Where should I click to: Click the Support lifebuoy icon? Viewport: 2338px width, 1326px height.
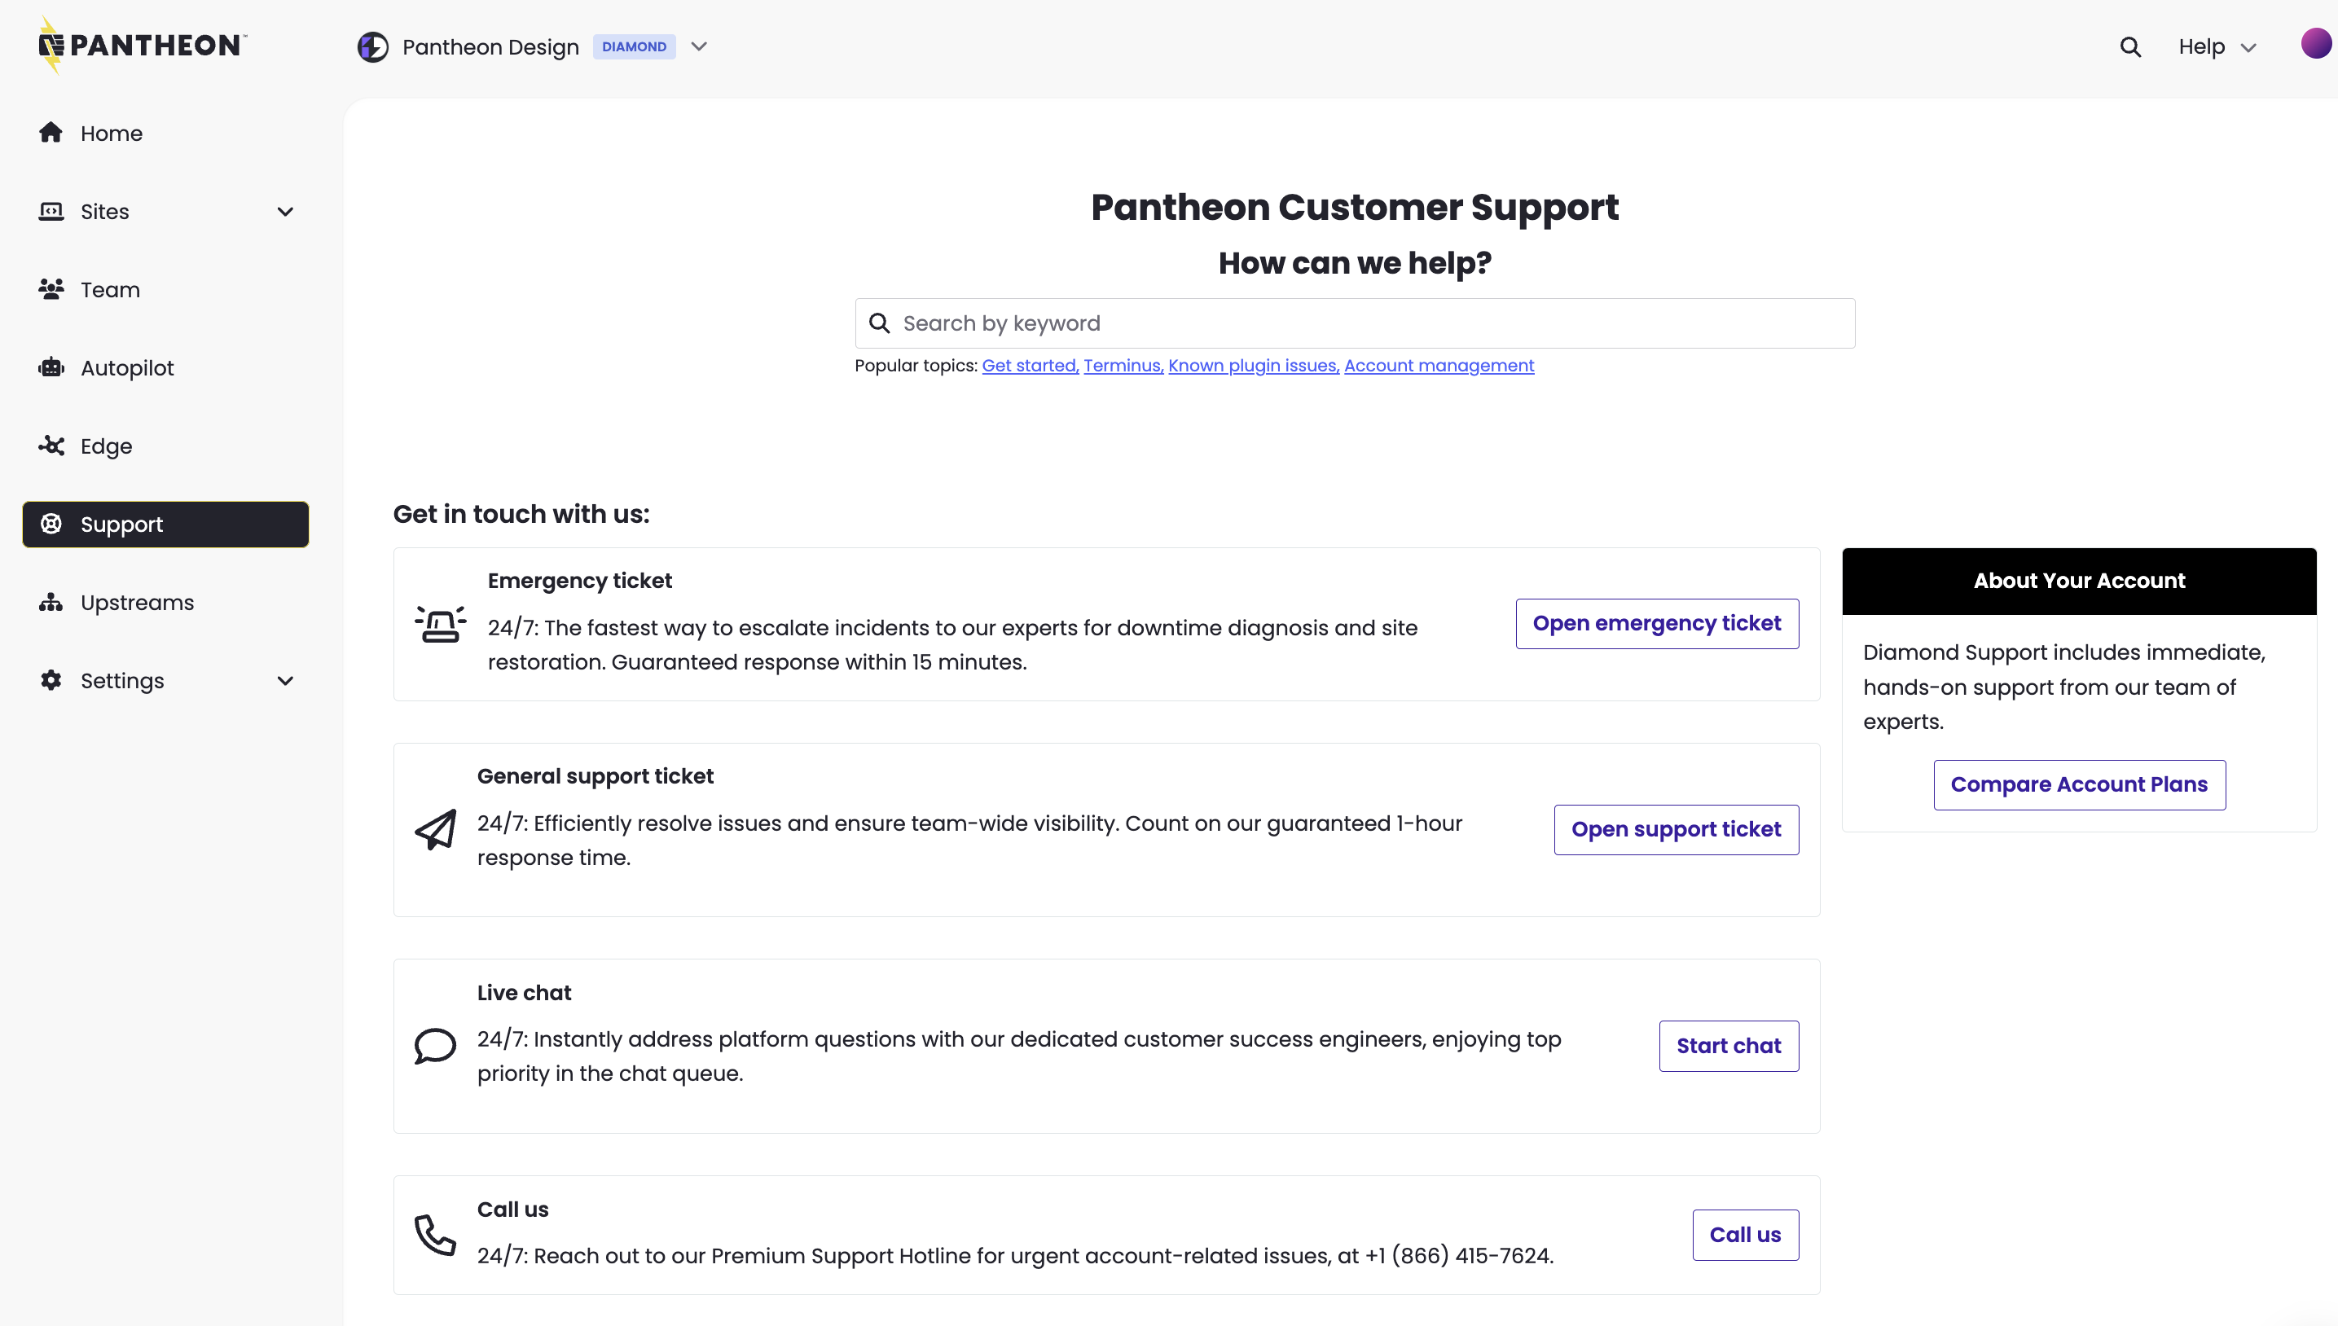point(51,524)
